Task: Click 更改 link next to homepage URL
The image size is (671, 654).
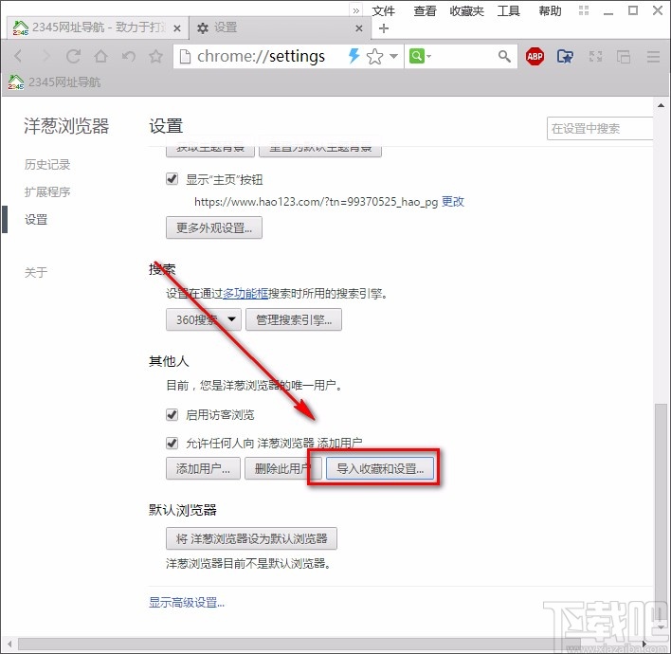Action: click(x=453, y=201)
